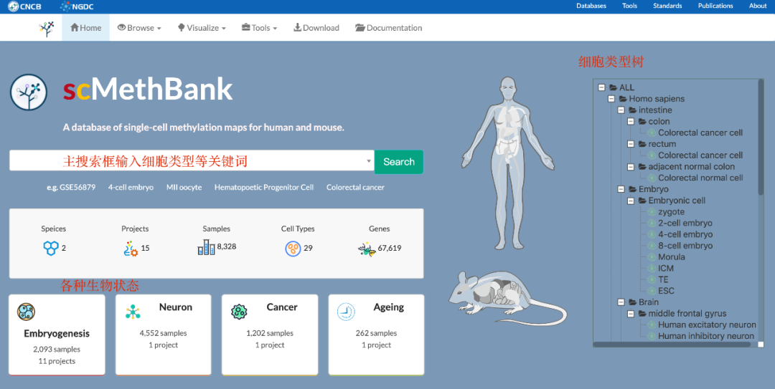This screenshot has height=389, width=775.
Task: Collapse the ALL tree node
Action: [x=601, y=87]
